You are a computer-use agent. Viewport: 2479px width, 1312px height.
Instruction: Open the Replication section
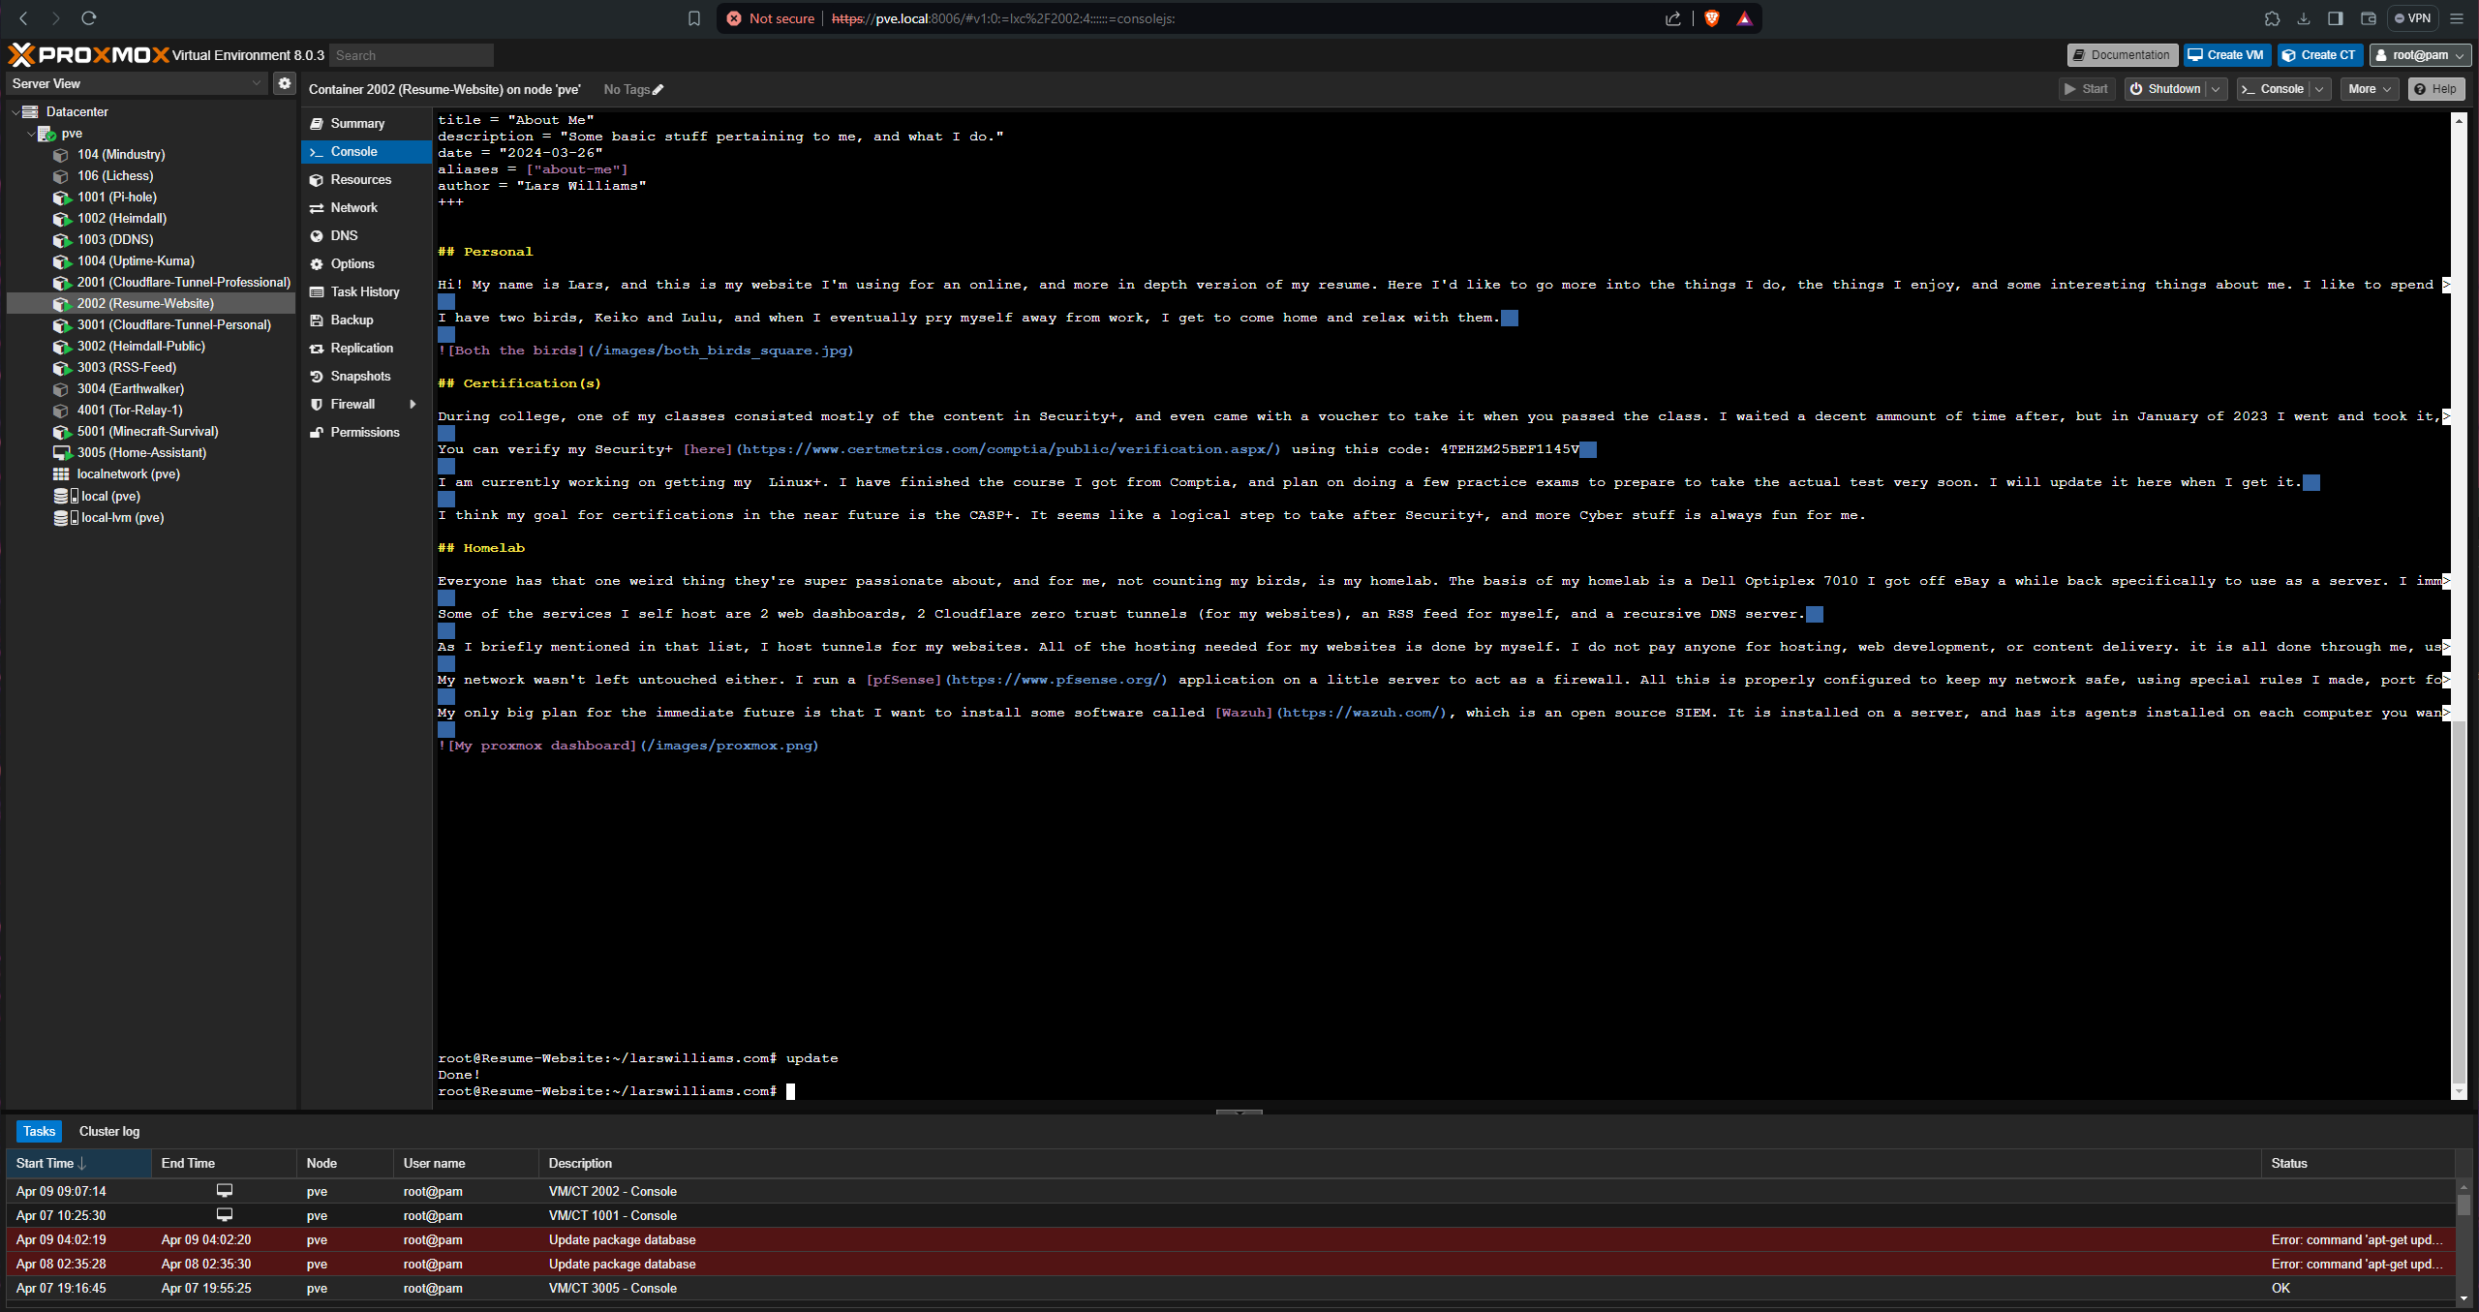click(366, 349)
